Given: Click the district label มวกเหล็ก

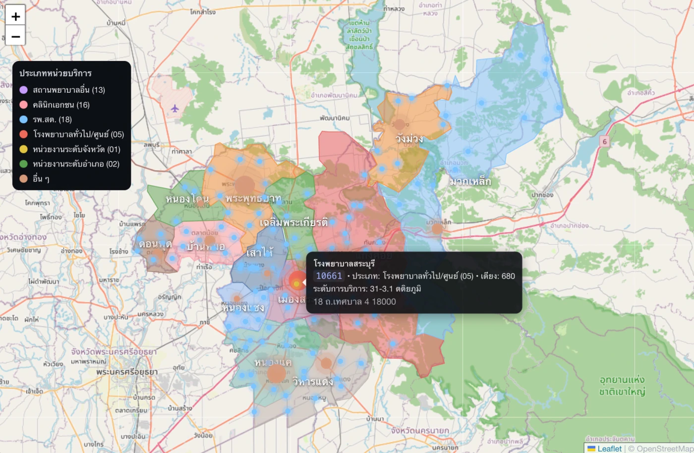Looking at the screenshot, I should 470,182.
